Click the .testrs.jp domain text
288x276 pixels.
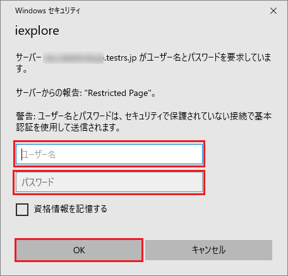[121, 57]
